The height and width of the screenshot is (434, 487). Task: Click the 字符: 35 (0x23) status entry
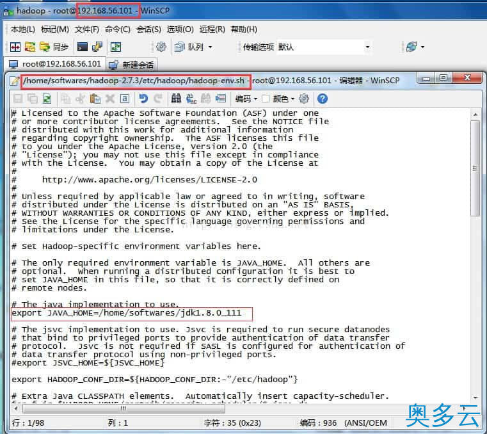tap(232, 423)
